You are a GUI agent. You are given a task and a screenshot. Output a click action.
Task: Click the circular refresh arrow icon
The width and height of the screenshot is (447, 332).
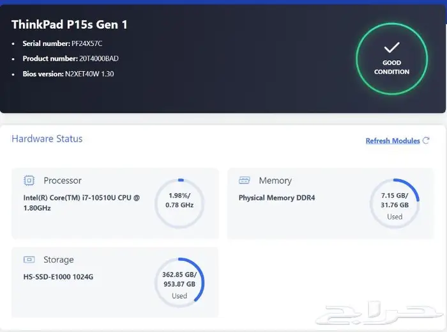426,141
